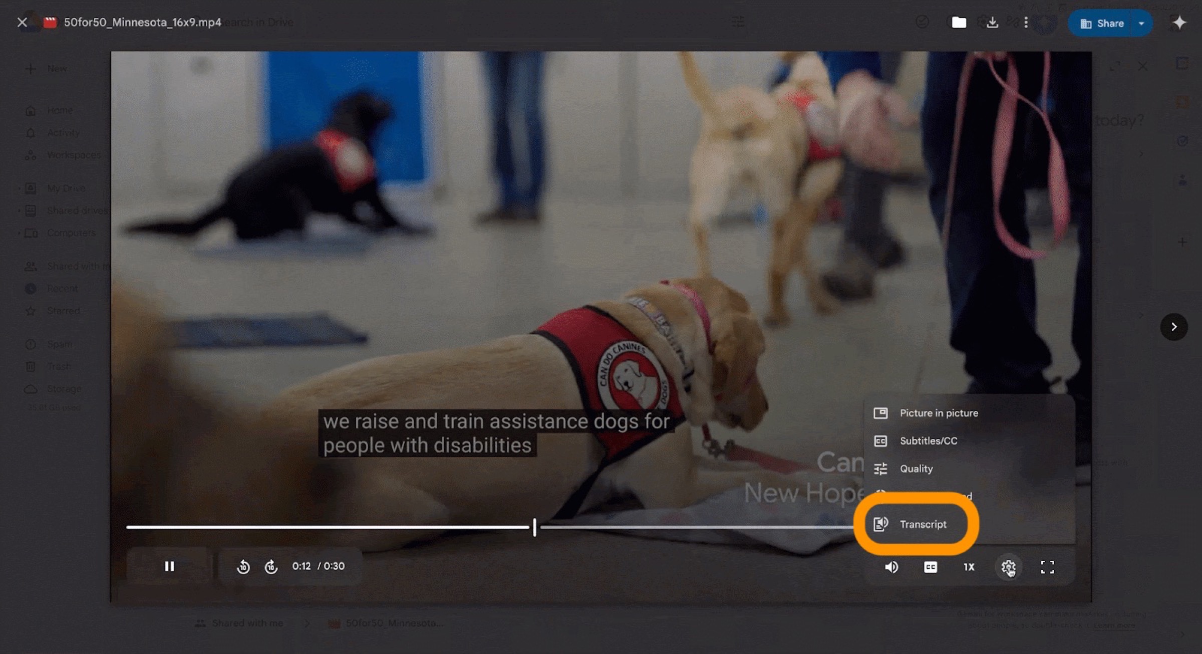Open the Subtitles/CC submenu
1202x654 pixels.
(x=928, y=441)
